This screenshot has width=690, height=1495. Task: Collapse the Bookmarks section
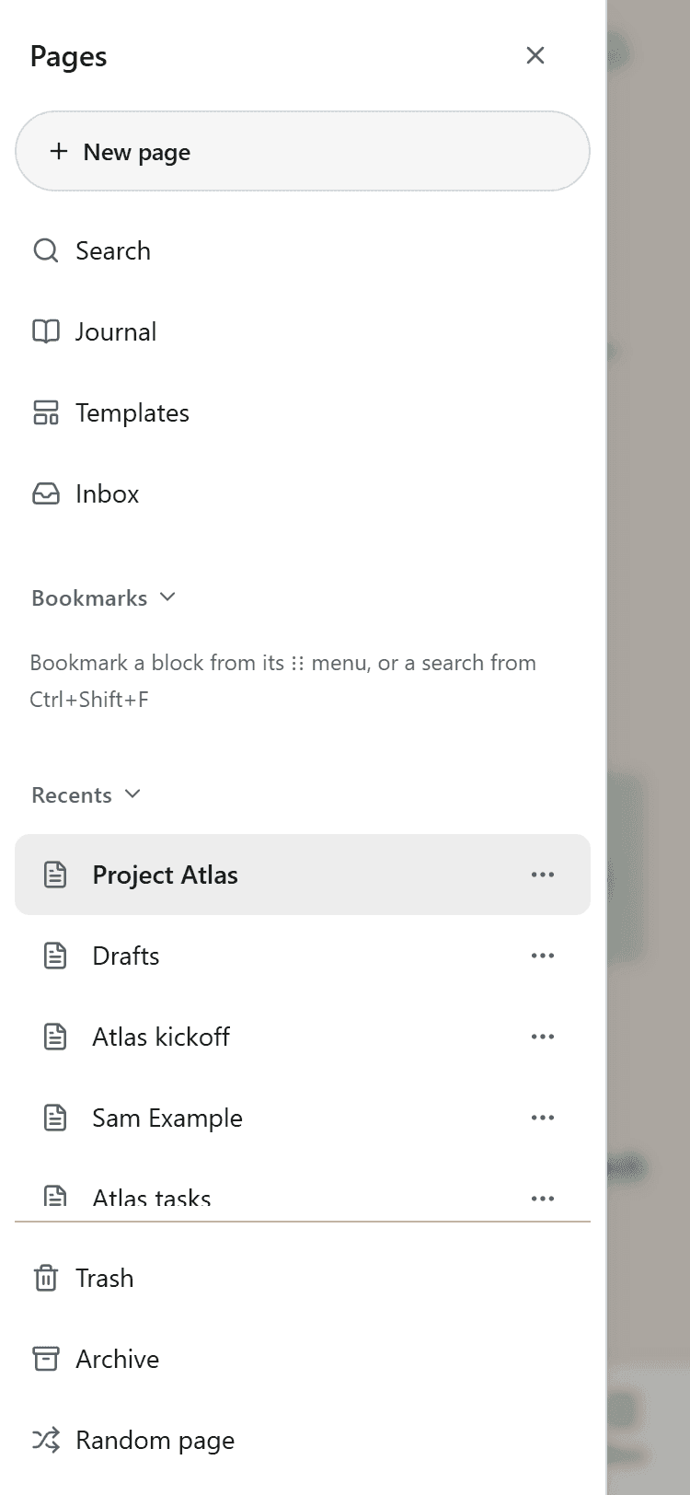click(x=103, y=597)
